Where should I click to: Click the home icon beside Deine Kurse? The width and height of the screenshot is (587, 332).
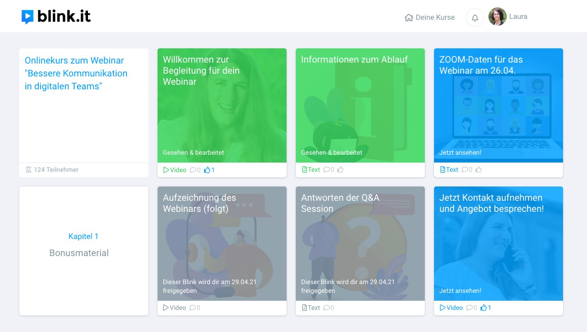409,17
